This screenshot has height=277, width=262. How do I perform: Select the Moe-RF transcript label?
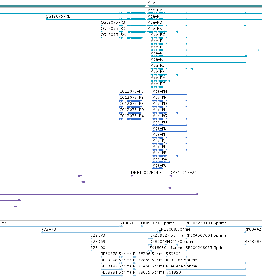[x=155, y=16]
